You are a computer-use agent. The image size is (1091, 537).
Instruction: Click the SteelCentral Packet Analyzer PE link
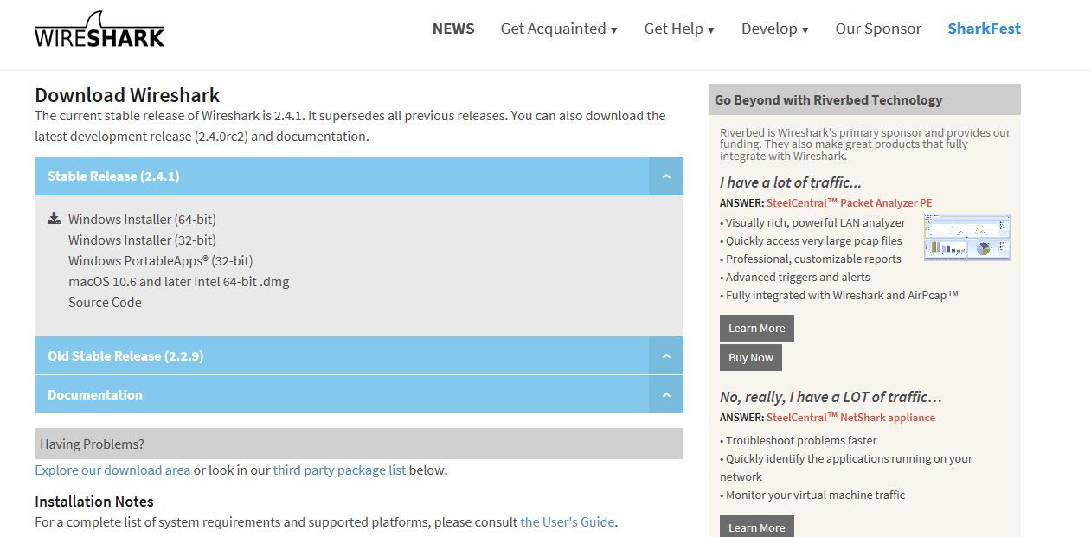click(849, 203)
